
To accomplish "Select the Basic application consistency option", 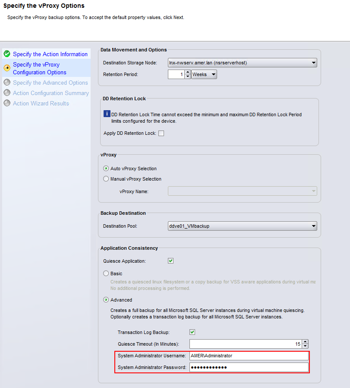I will click(x=106, y=273).
